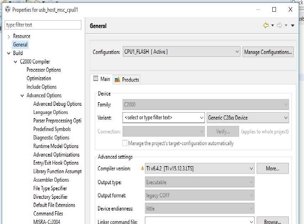This screenshot has width=304, height=224.
Task: Click the Advanced Options label
Action: pyautogui.click(x=44, y=95)
